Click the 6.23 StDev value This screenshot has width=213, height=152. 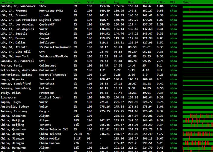(160, 143)
